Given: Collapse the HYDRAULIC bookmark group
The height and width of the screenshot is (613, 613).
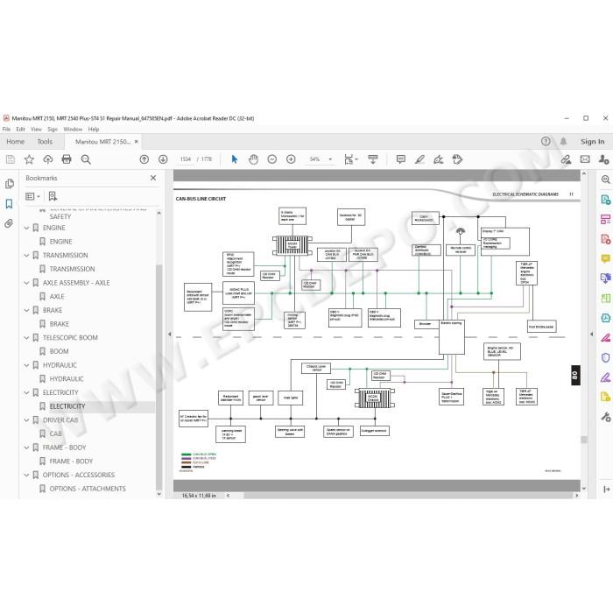Looking at the screenshot, I should pyautogui.click(x=26, y=365).
